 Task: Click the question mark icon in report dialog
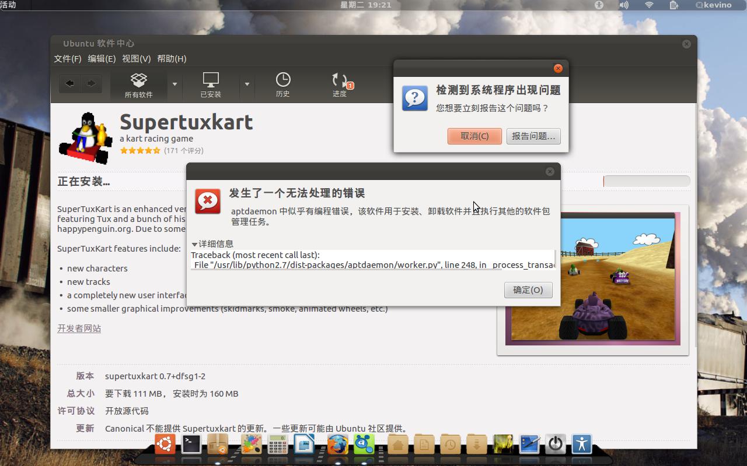tap(415, 98)
